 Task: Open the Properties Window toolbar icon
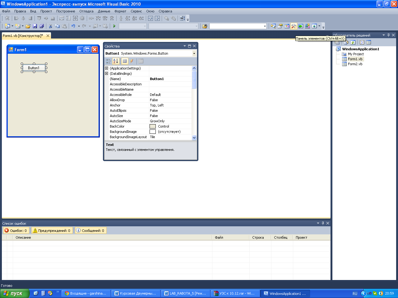280,26
